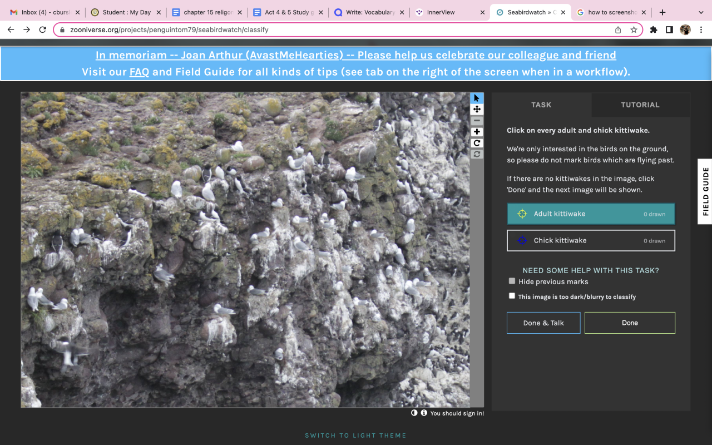Invert the image colors with contrast icon
Screen dimensions: 712x445
pos(414,413)
